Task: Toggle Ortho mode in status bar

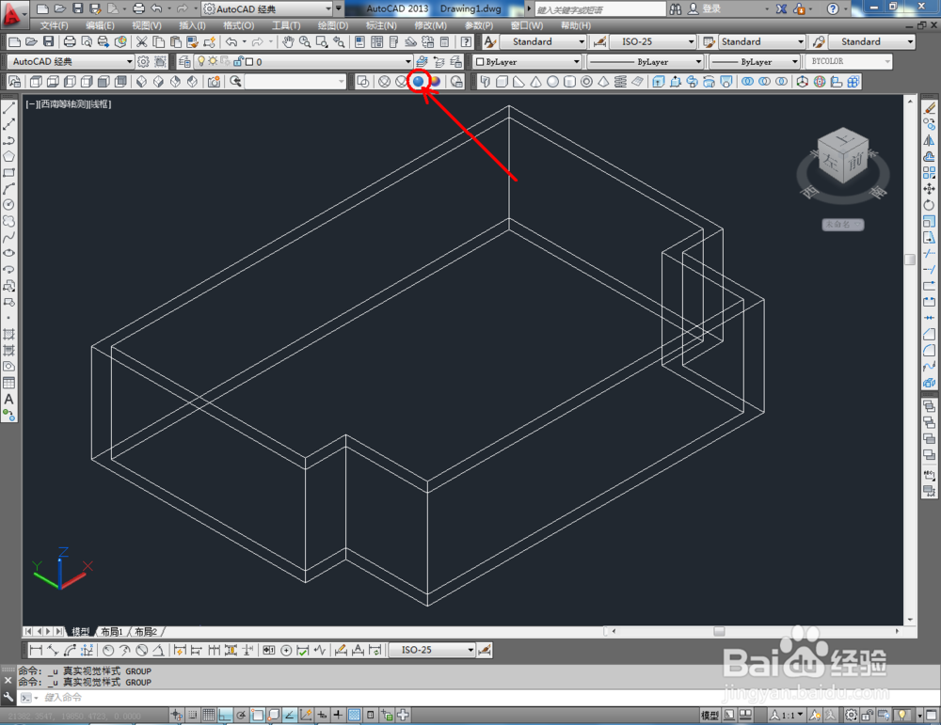Action: click(x=225, y=715)
